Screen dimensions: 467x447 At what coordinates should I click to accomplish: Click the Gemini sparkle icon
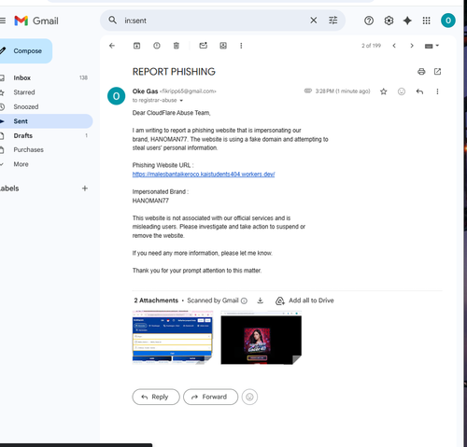[x=407, y=21]
